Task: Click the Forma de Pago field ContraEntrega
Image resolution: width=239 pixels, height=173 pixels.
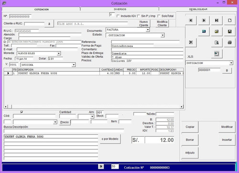Action: click(x=132, y=46)
